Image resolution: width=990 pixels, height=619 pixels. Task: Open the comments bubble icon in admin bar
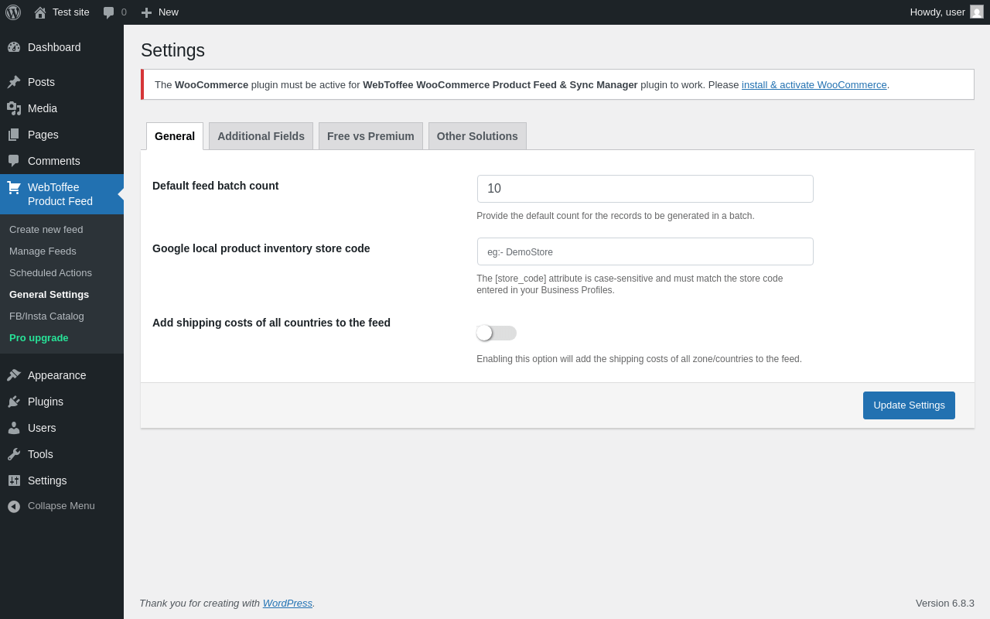click(109, 12)
